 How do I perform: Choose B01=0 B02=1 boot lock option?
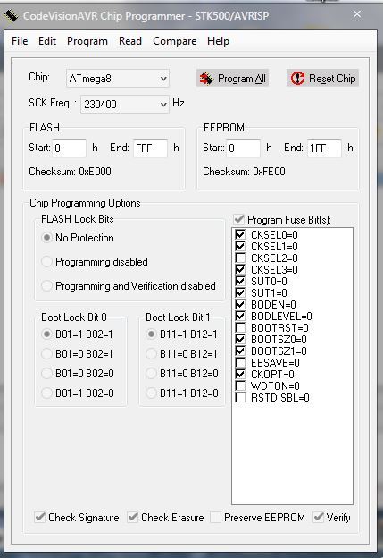point(46,354)
